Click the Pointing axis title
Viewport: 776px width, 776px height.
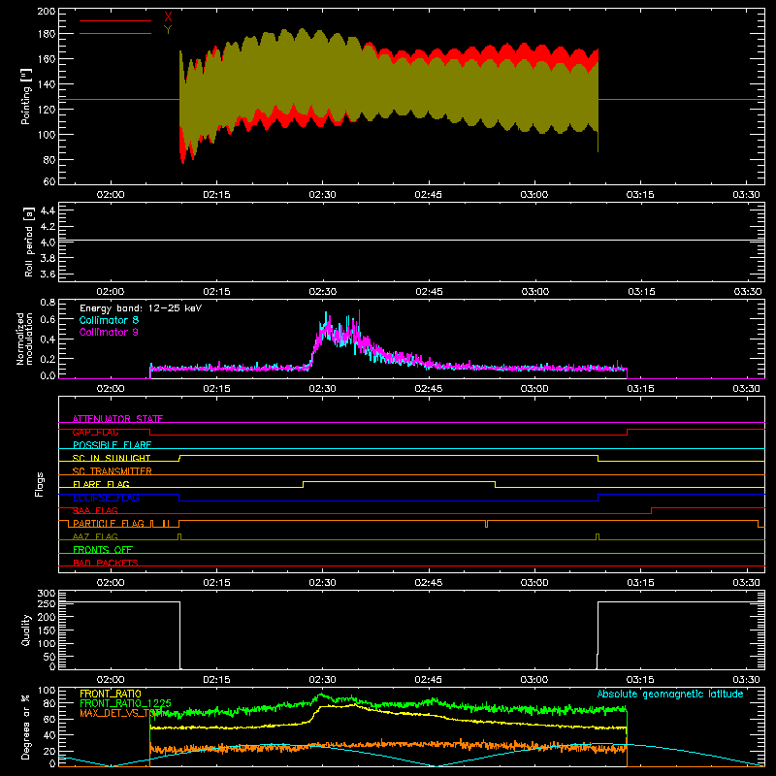point(26,96)
